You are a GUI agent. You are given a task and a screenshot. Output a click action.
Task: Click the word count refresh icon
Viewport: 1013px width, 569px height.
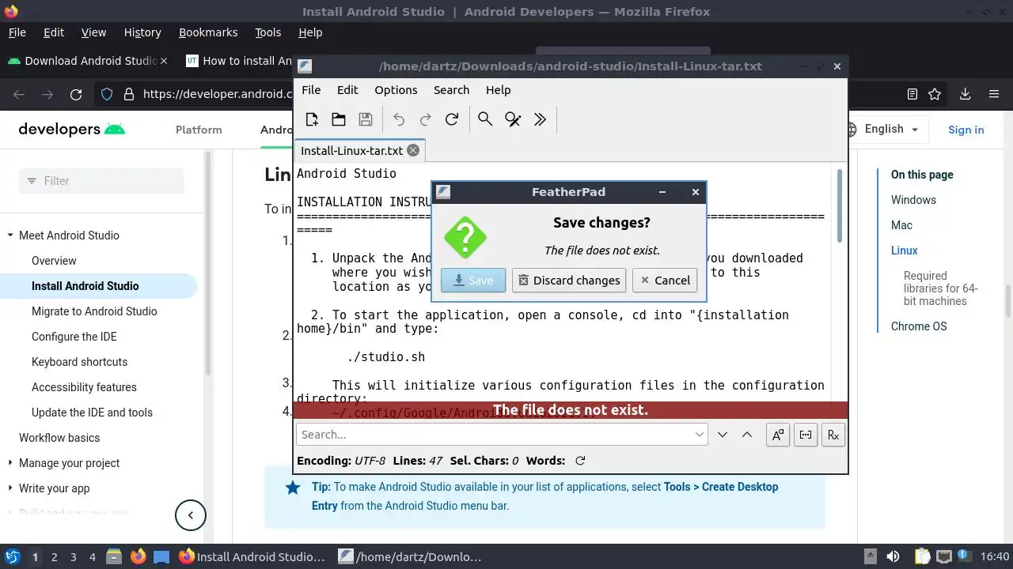click(580, 461)
